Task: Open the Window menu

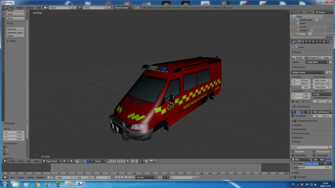Action: click(30, 8)
